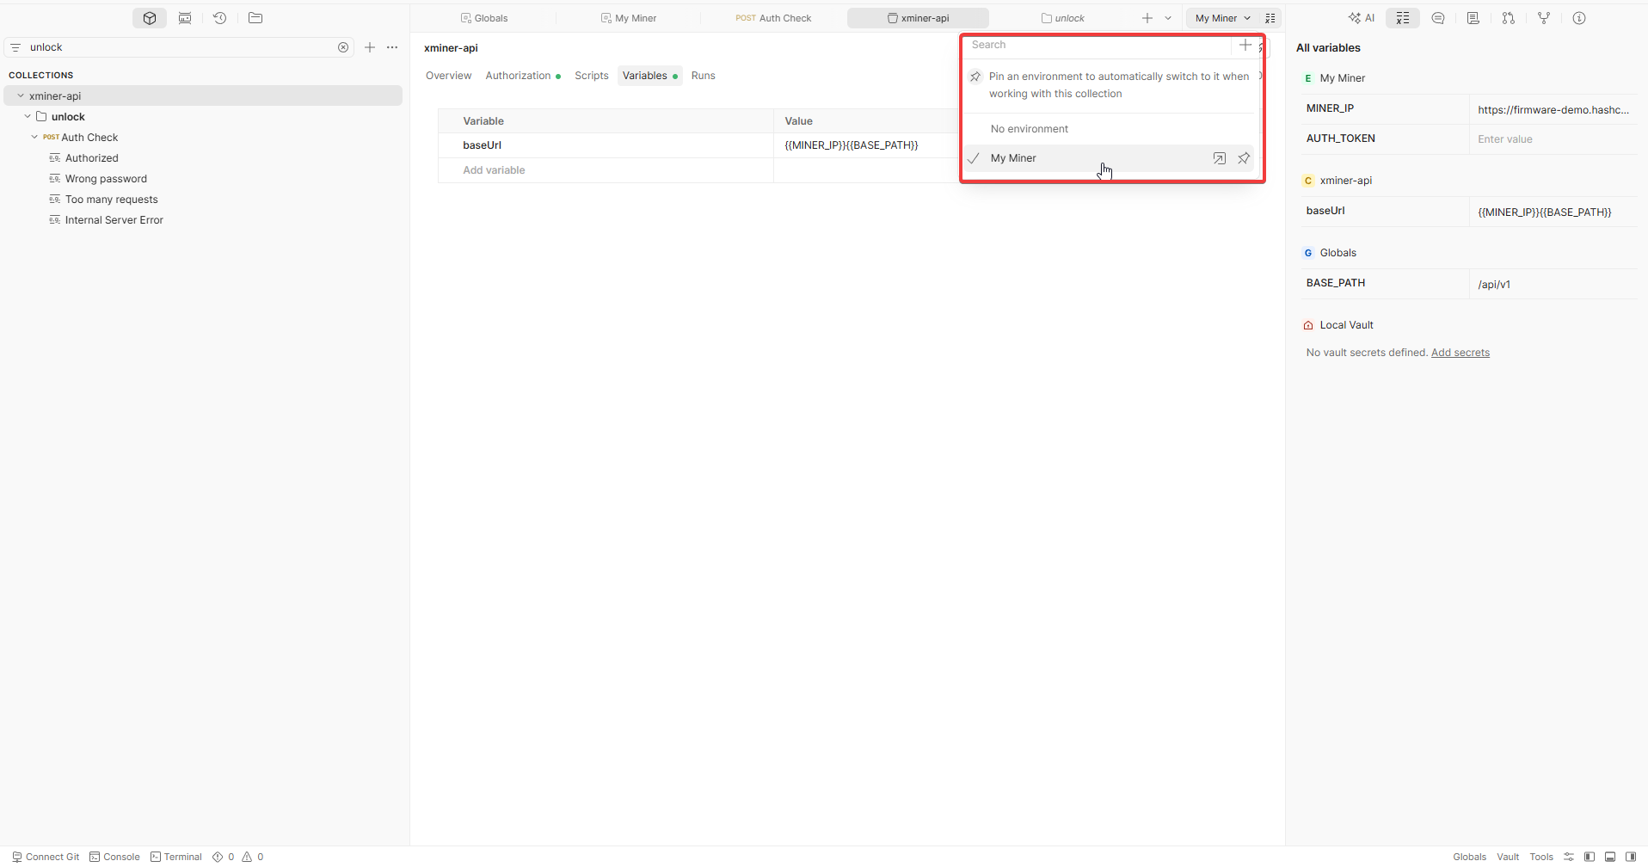Add new environment from dropdown plus
The width and height of the screenshot is (1648, 867).
point(1245,45)
